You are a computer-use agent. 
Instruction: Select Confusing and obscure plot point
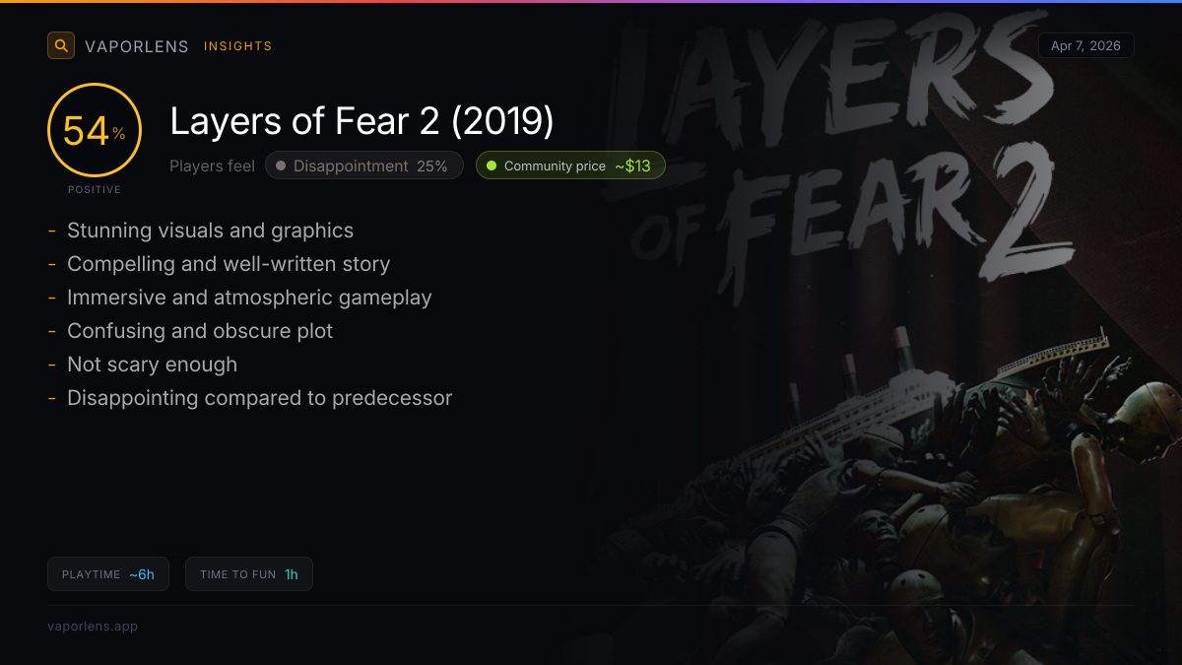[200, 331]
